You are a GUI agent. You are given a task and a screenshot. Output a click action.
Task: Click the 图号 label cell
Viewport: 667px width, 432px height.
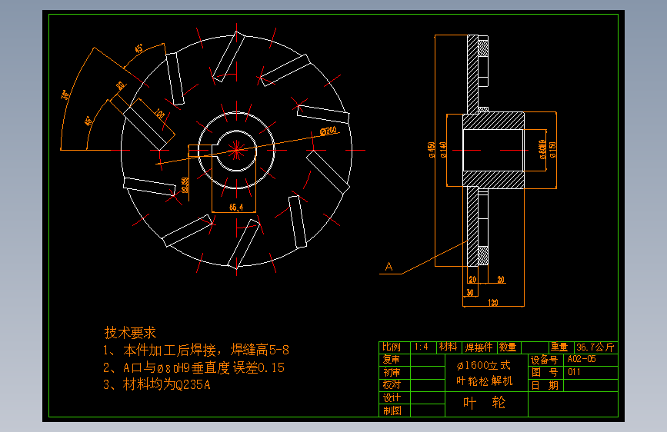click(545, 373)
